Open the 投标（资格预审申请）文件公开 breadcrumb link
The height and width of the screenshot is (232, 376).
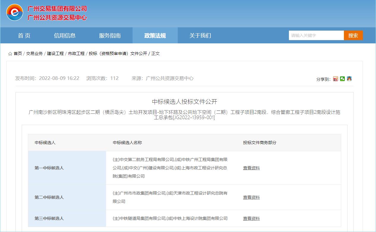click(x=118, y=53)
